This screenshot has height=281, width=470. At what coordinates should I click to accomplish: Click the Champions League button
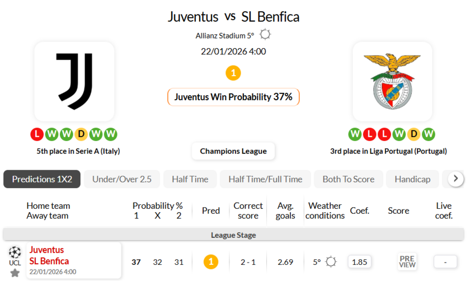(233, 151)
